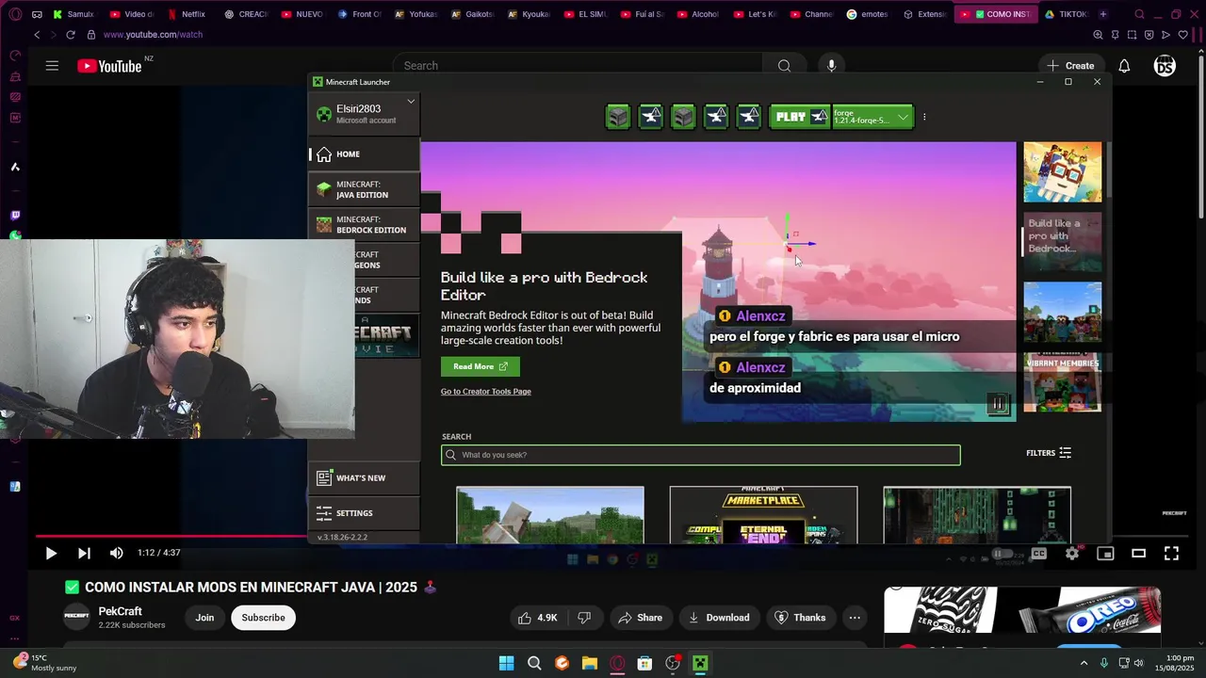Click the Thanks button

(x=800, y=618)
